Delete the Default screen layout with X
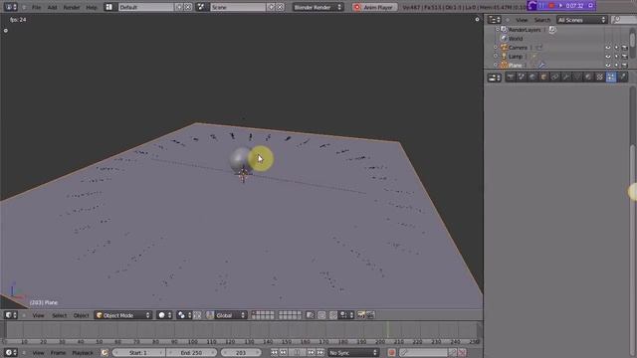 (x=188, y=7)
